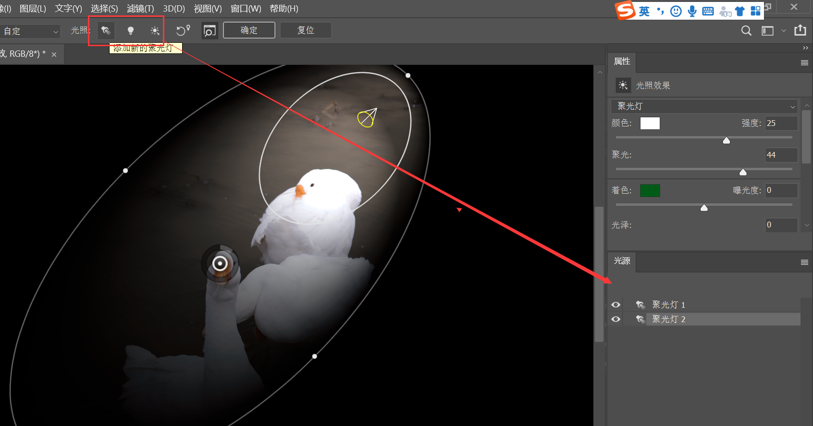Viewport: 813px width, 426px height.
Task: Click the left ellipse handle point
Action: point(125,171)
